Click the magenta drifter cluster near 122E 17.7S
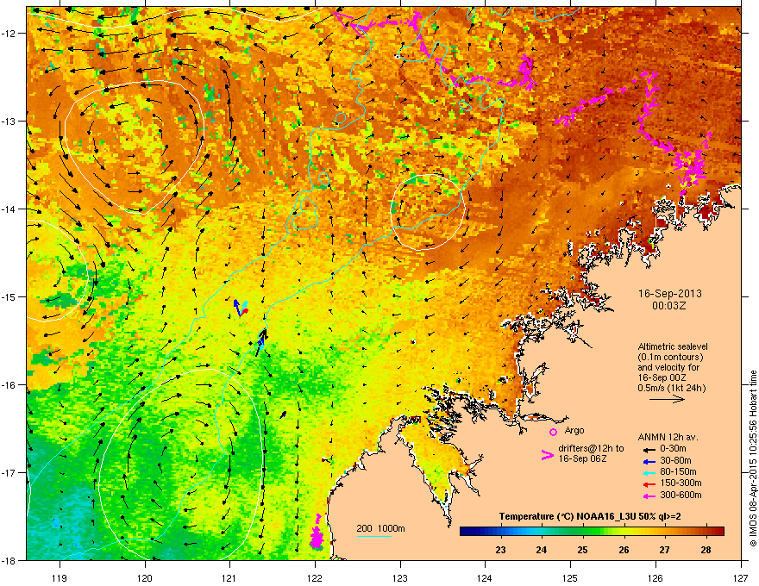 [317, 533]
